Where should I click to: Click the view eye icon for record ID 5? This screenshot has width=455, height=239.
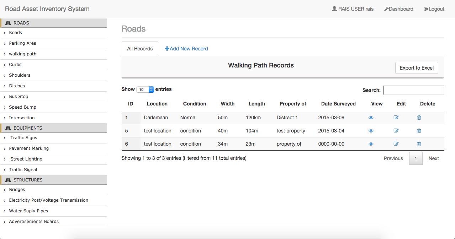(371, 131)
